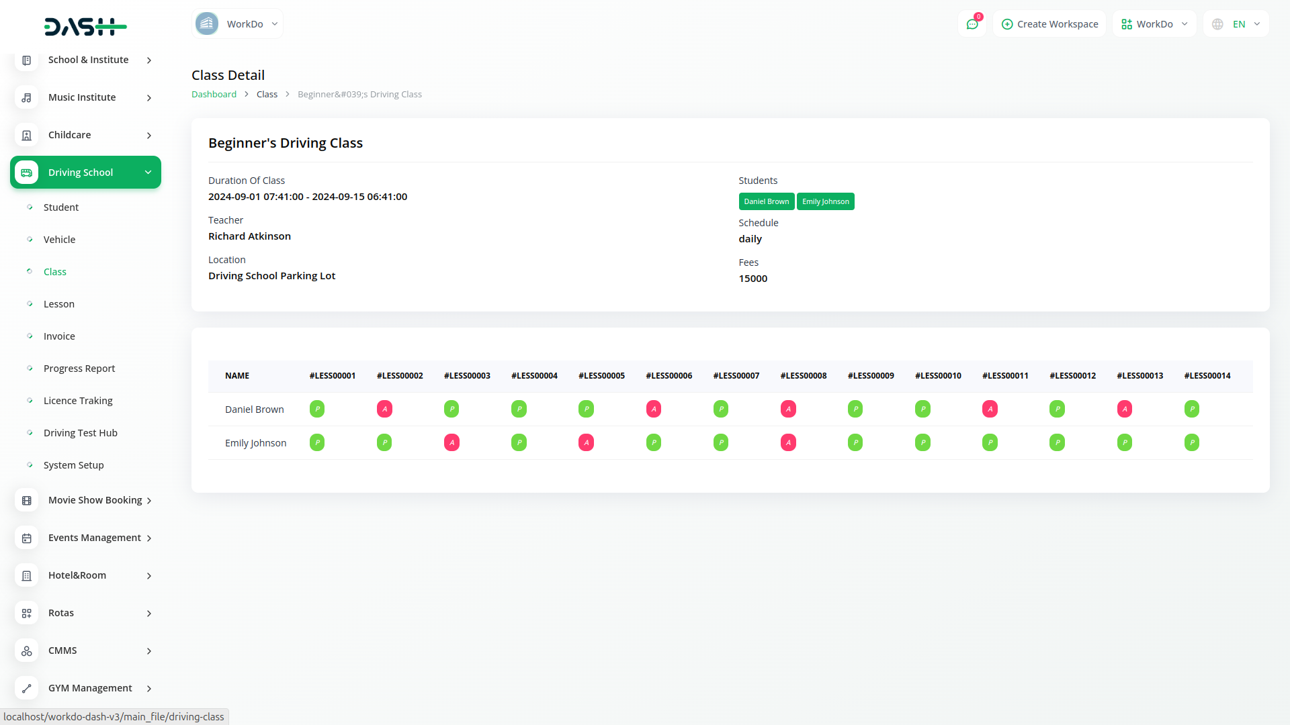
Task: Click the Create Workspace button
Action: (x=1049, y=24)
